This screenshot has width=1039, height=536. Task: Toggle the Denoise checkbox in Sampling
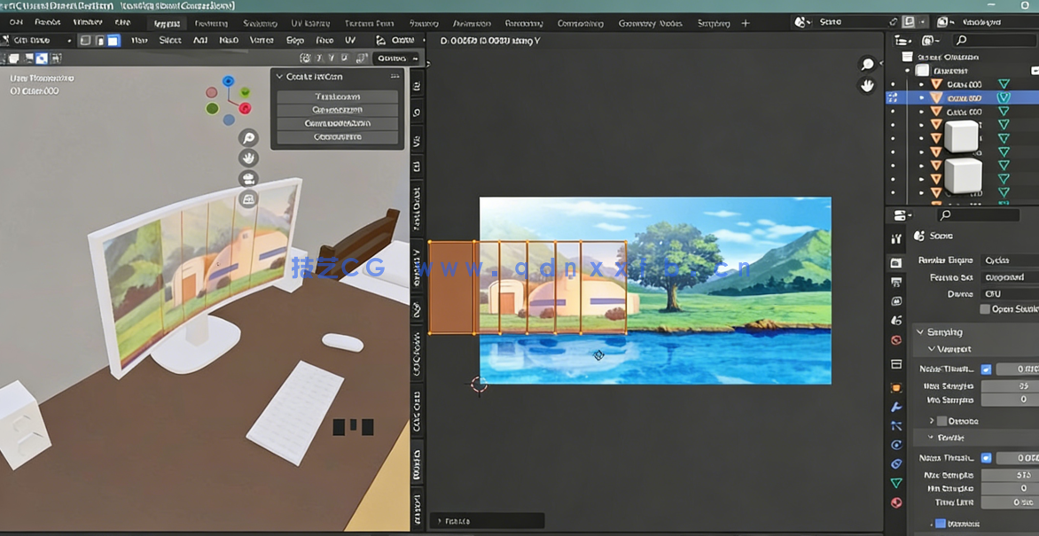point(944,422)
